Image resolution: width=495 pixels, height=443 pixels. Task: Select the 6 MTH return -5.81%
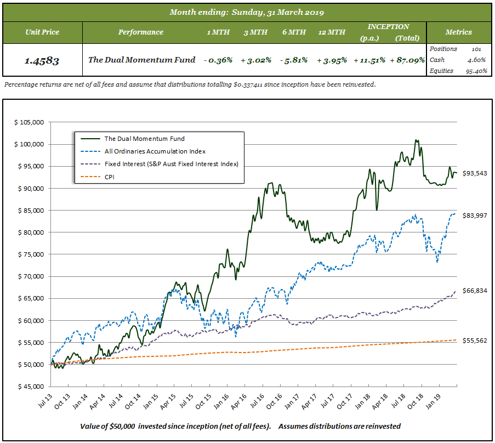[293, 60]
